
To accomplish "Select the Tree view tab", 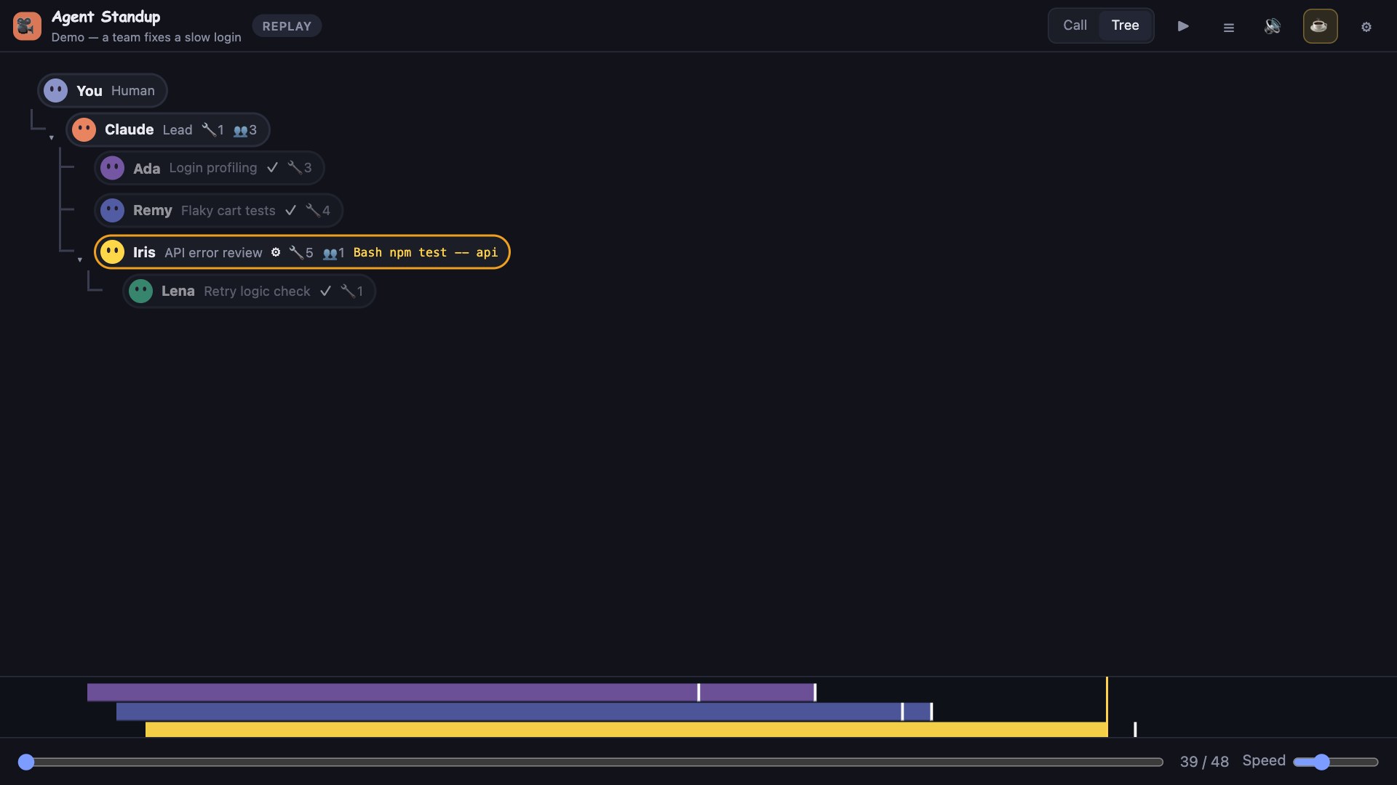I will (1125, 25).
